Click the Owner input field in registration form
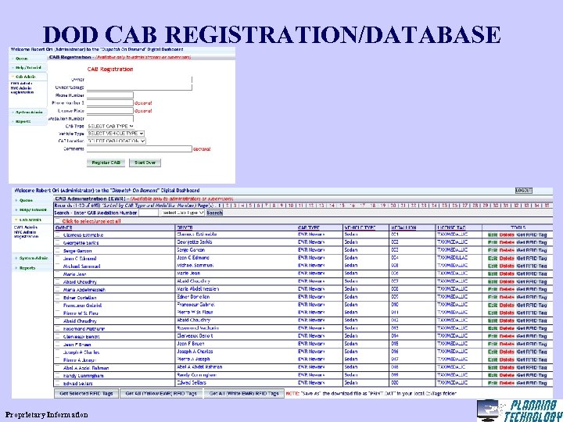Viewport: 563px width, 422px height. tap(139, 80)
